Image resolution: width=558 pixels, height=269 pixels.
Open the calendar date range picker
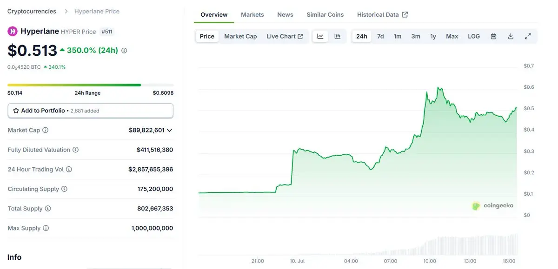click(493, 36)
